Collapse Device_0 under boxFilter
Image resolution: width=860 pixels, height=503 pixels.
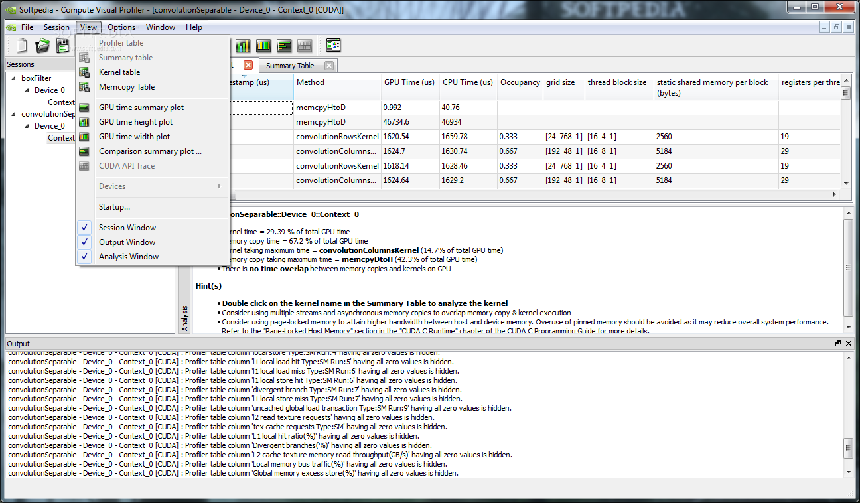click(x=27, y=90)
